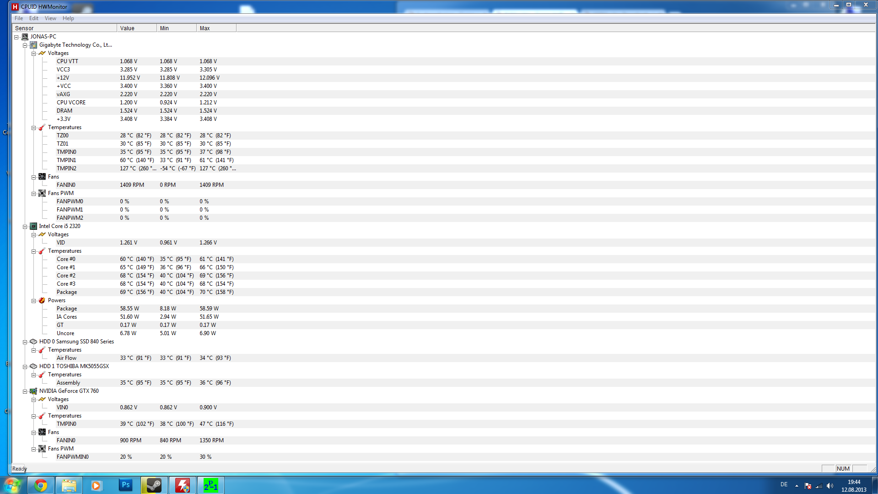878x494 pixels.
Task: Click the NVIDIA Fans icon
Action: [42, 432]
